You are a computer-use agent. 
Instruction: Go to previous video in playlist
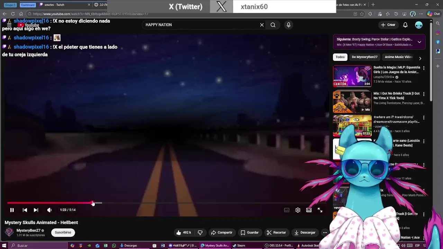pyautogui.click(x=25, y=210)
